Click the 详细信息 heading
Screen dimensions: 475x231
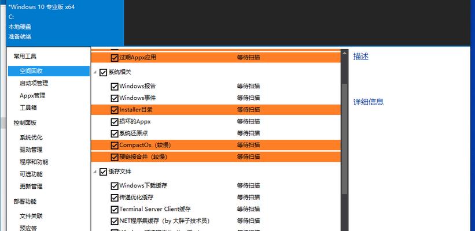click(x=369, y=102)
